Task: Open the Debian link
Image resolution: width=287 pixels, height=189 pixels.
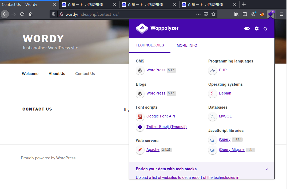Action: 225,93
